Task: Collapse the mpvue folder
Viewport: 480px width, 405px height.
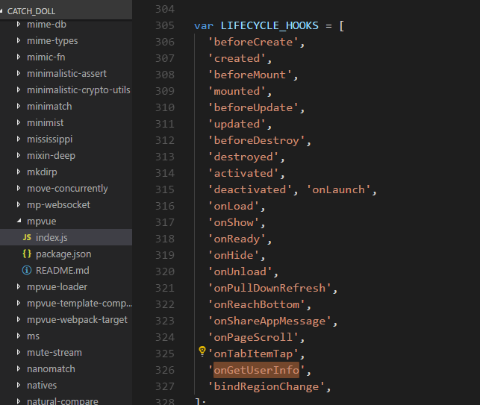Action: (19, 221)
